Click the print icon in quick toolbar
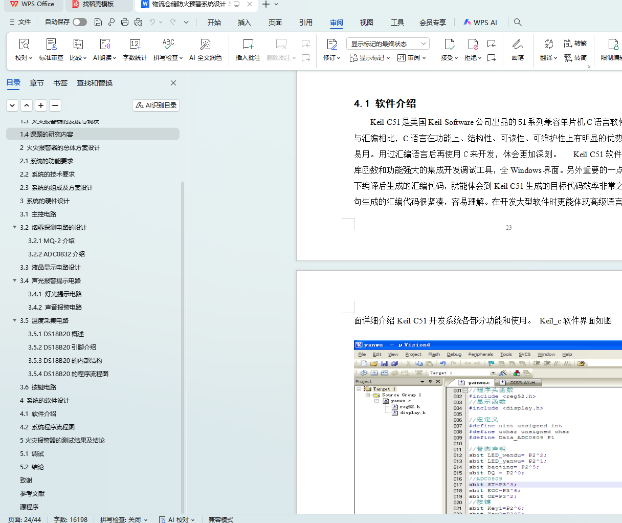 [125, 22]
